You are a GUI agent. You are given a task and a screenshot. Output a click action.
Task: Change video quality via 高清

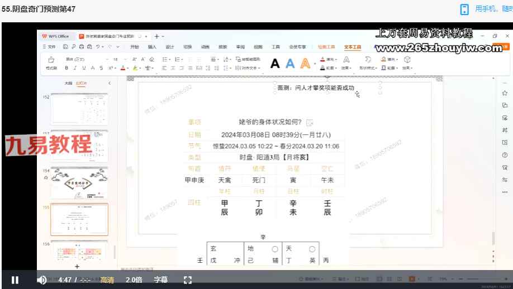[x=107, y=280]
